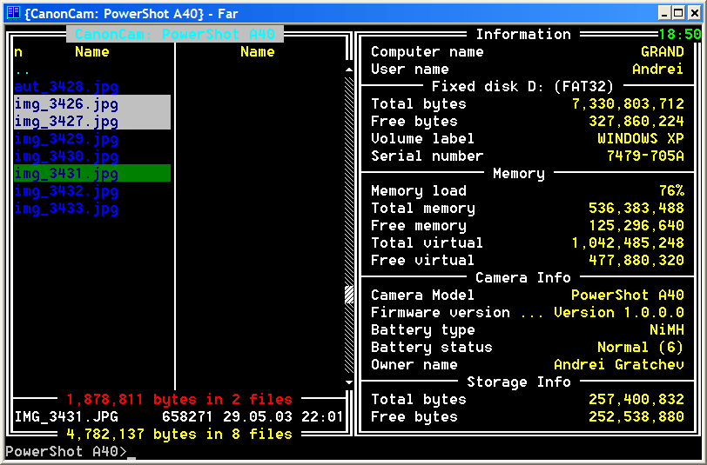Click serial number 7479-705A
The image size is (707, 465).
(645, 156)
